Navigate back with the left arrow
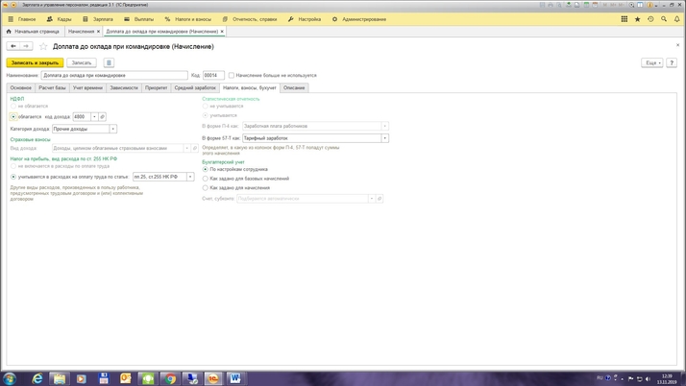This screenshot has width=686, height=386. tap(13, 46)
